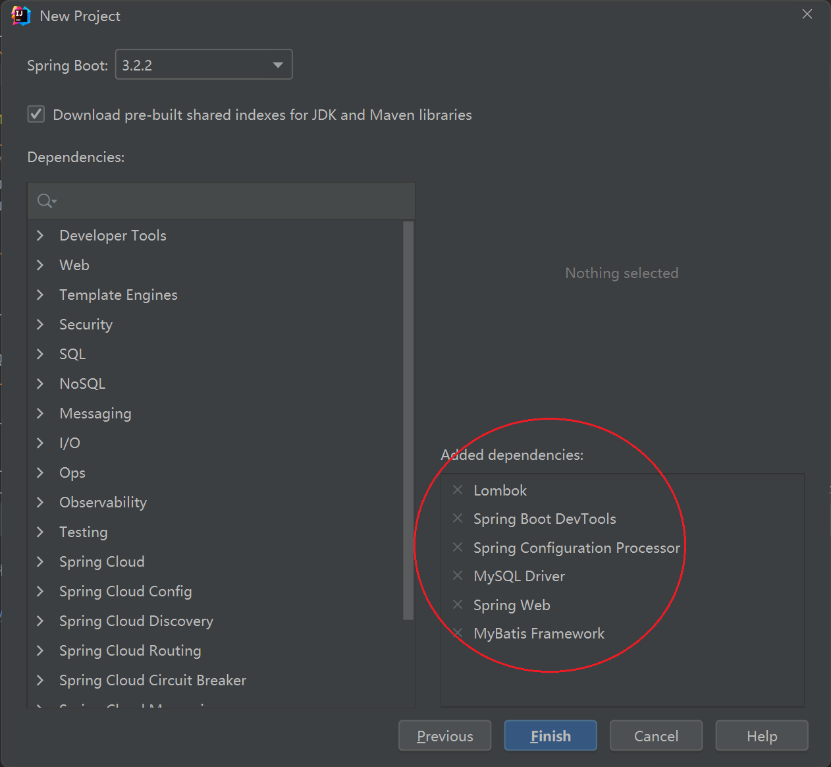Viewport: 831px width, 767px height.
Task: Remove MySQL Driver dependency
Action: [x=458, y=575]
